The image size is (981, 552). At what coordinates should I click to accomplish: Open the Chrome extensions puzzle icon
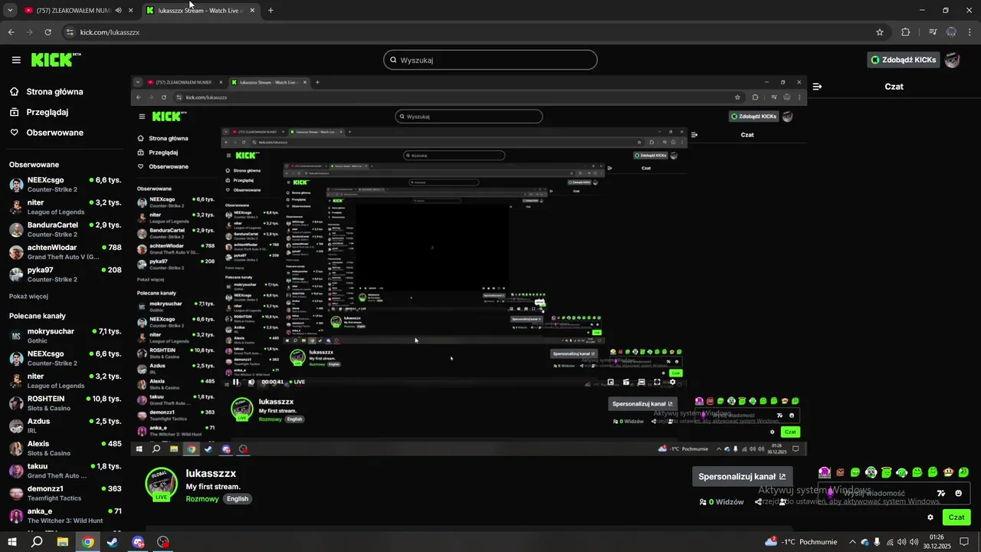906,32
